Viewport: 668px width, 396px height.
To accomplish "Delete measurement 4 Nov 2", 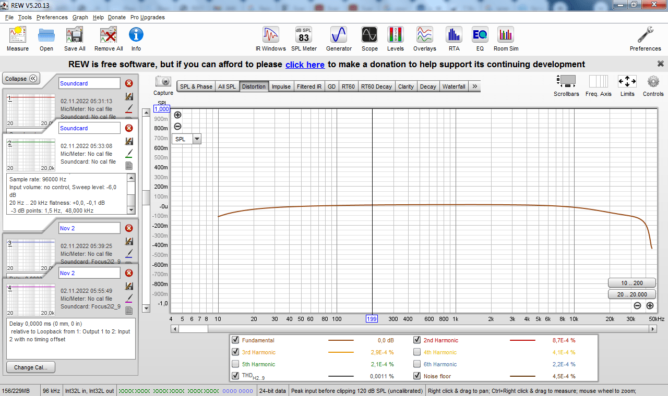I will [129, 273].
